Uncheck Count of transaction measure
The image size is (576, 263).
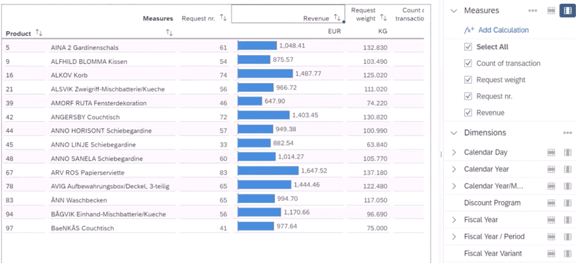(x=468, y=64)
